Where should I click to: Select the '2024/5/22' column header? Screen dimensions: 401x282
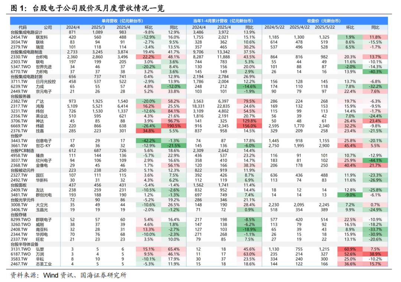coord(274,27)
